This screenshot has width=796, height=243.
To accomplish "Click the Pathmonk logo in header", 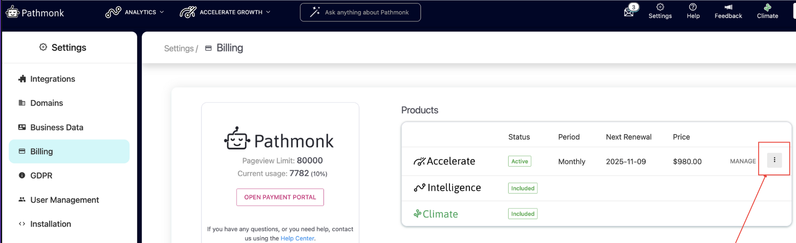I will point(35,12).
